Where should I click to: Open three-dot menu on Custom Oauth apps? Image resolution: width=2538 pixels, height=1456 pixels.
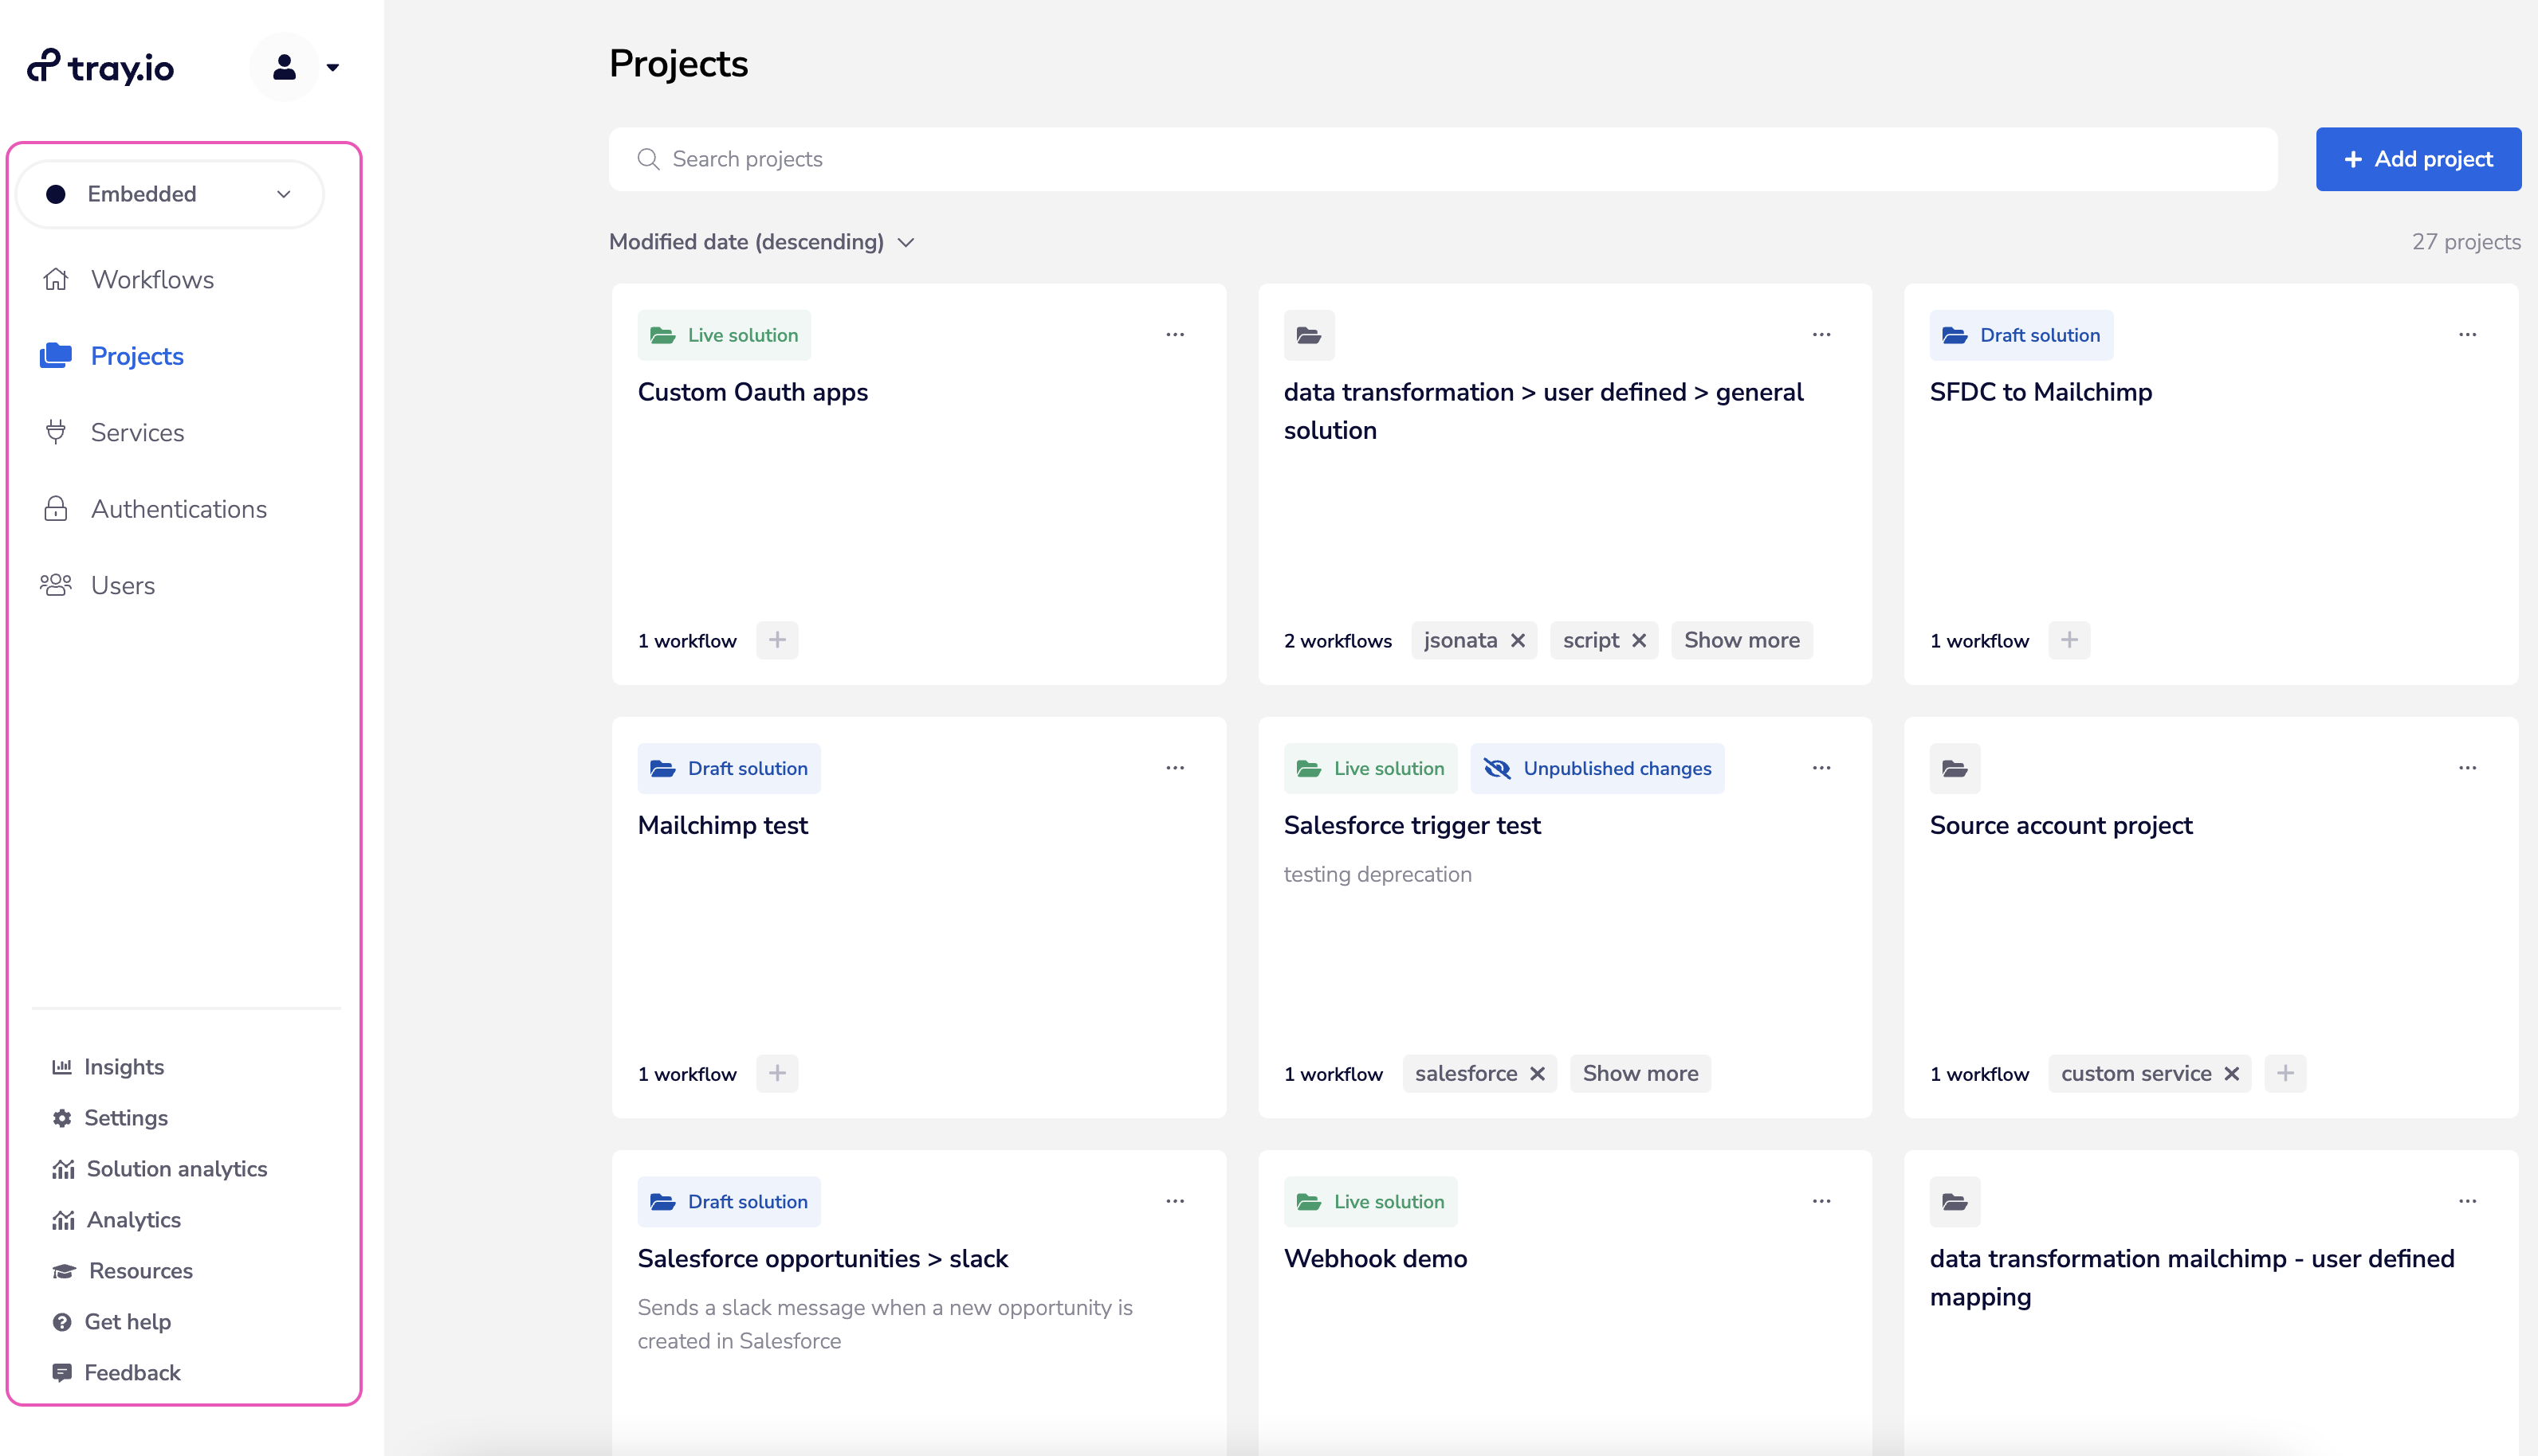(x=1175, y=335)
